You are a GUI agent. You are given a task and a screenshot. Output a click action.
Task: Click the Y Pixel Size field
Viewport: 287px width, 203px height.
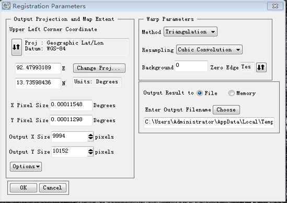[71, 120]
